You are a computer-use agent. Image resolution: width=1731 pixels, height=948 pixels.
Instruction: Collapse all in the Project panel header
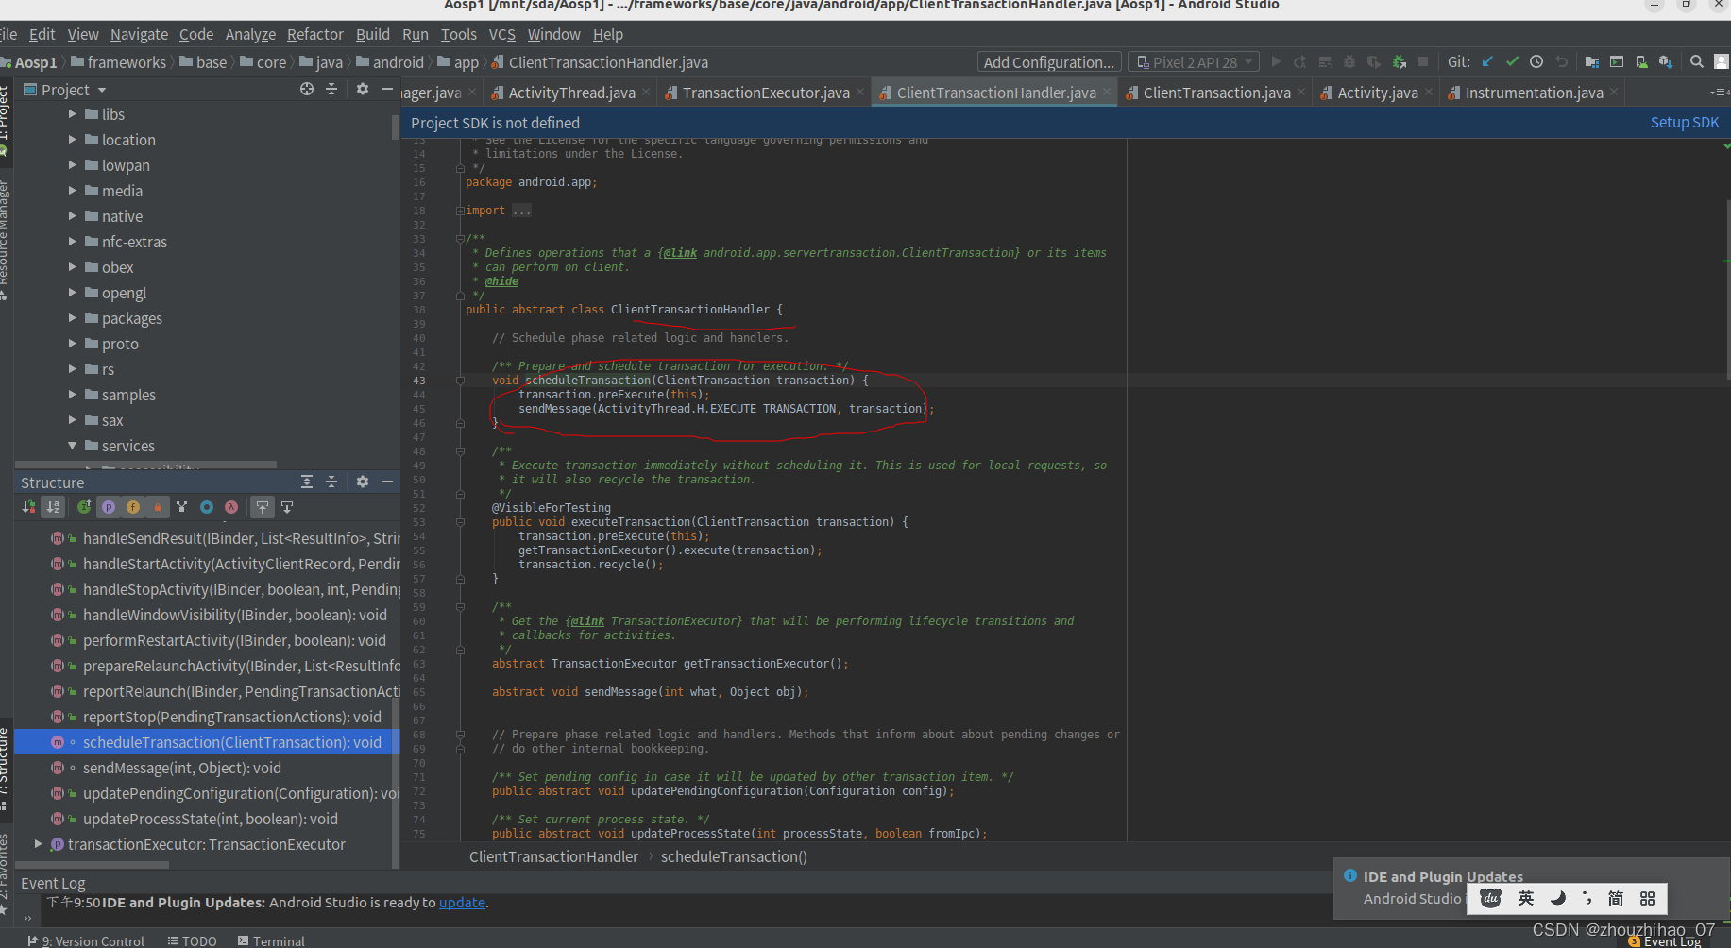331,89
